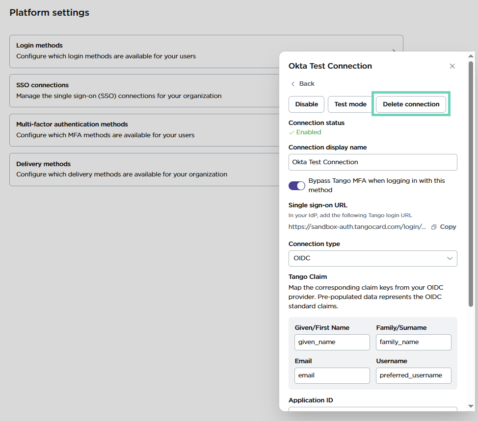The width and height of the screenshot is (478, 421).
Task: Open Multi-factor authentication methods card
Action: coord(144,130)
